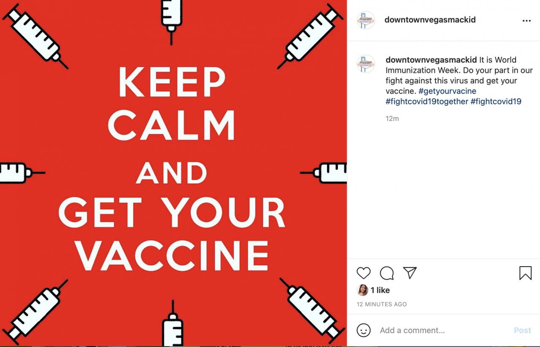Click header profile avatar
Image resolution: width=540 pixels, height=347 pixels.
tap(366, 20)
